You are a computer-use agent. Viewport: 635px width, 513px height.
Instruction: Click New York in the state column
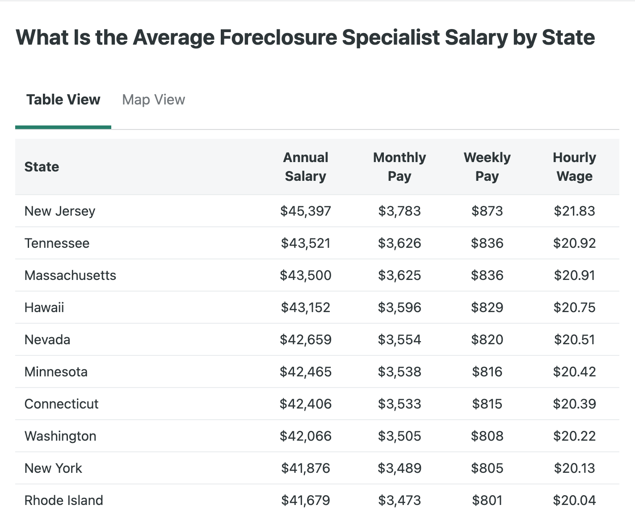tap(53, 468)
